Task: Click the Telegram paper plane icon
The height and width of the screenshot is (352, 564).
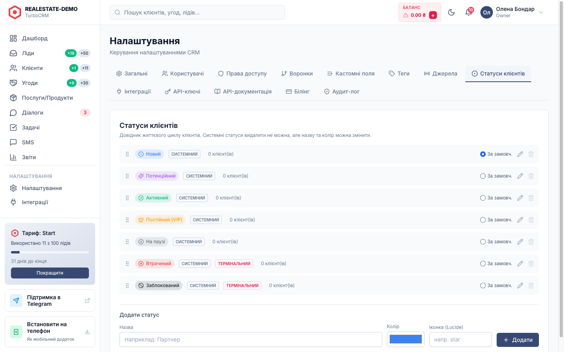Action: [16, 300]
